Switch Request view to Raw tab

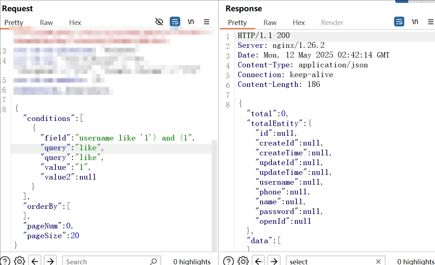pyautogui.click(x=46, y=22)
